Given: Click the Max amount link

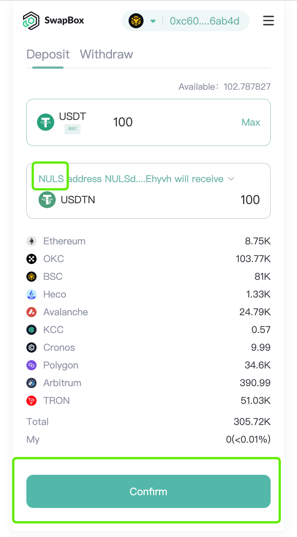Looking at the screenshot, I should (x=251, y=122).
